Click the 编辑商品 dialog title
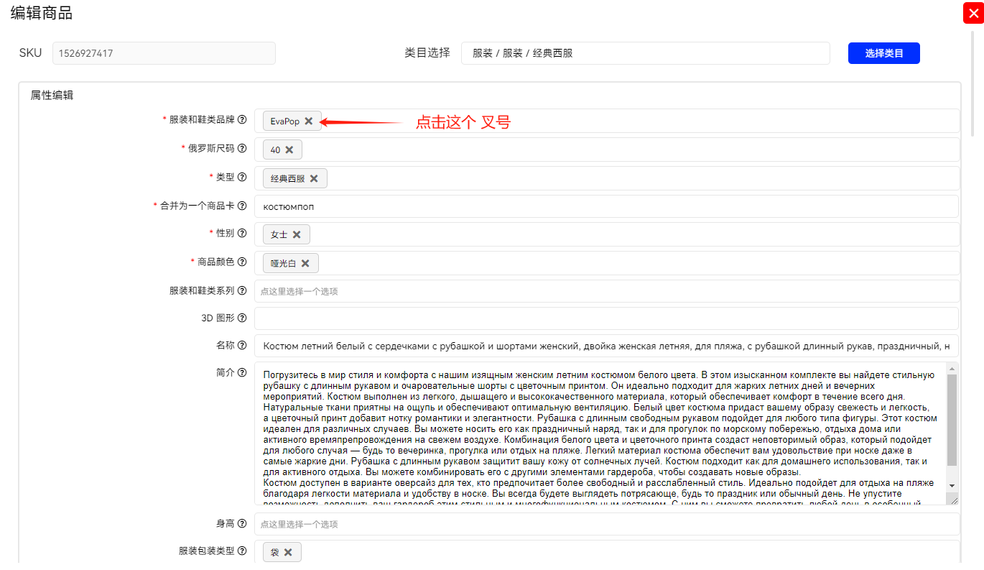Screen dimensions: 984x570 point(41,13)
